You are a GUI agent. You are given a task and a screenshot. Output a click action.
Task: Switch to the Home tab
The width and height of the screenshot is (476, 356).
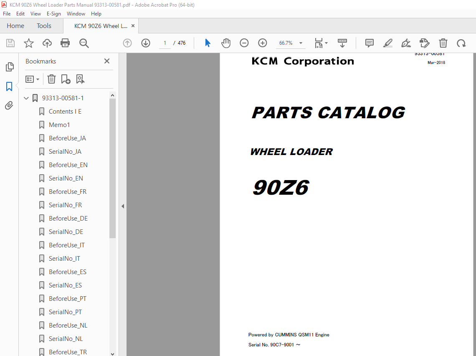[x=15, y=26]
